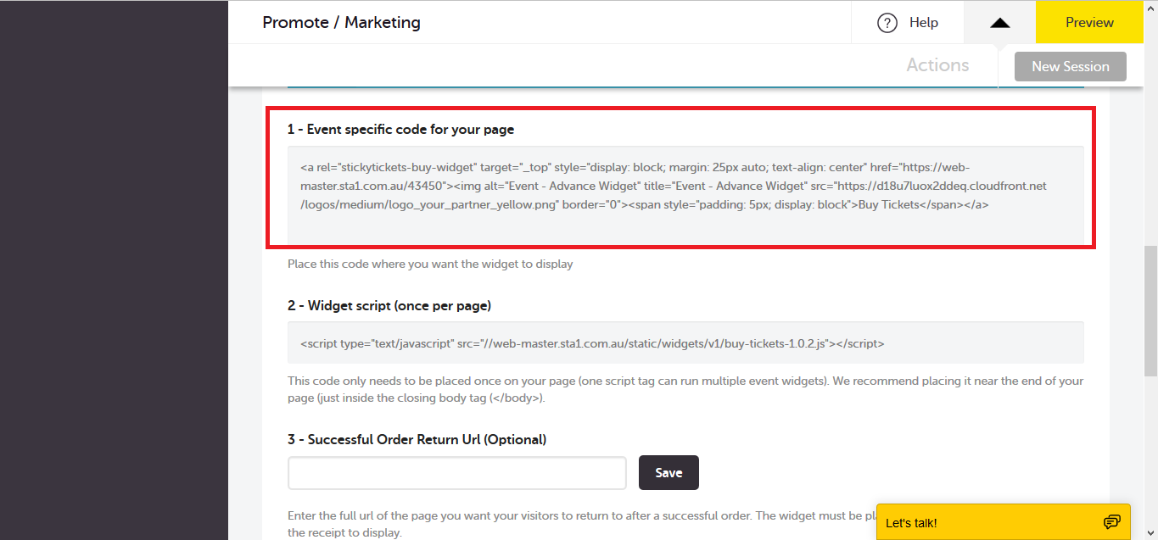Image resolution: width=1158 pixels, height=540 pixels.
Task: Click the New Session button
Action: [x=1070, y=66]
